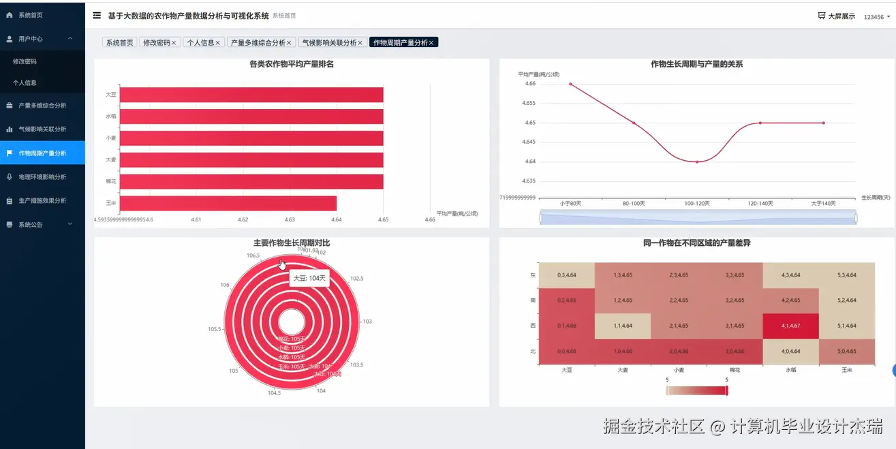This screenshot has height=449, width=896.
Task: Click the heatmap color gradient legend bar
Action: [x=696, y=390]
